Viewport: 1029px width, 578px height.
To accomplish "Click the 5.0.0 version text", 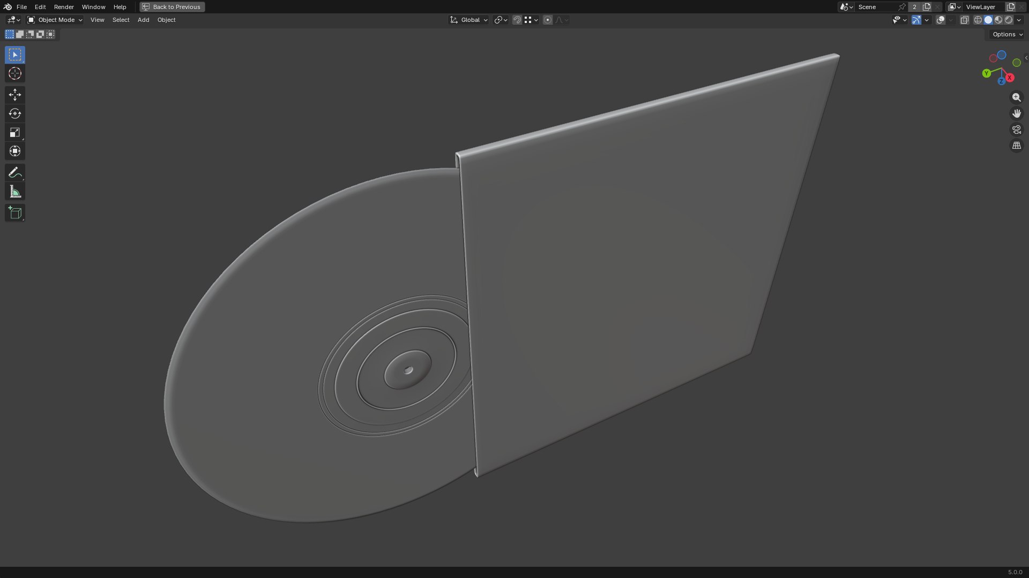I will pyautogui.click(x=1015, y=572).
